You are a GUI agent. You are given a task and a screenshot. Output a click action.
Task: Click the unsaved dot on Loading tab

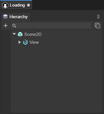click(x=28, y=5)
